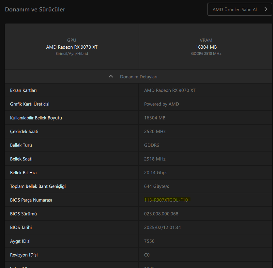Screen dimensions: 273x268
Task: Click the BIOS Sürümü 023.008.000.068 value
Action: (x=161, y=214)
